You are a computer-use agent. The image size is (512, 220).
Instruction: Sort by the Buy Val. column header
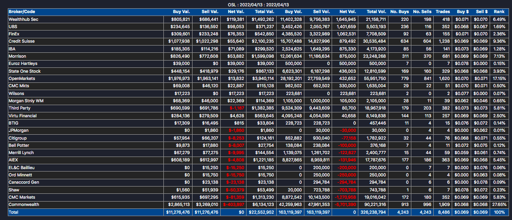coord(181,12)
